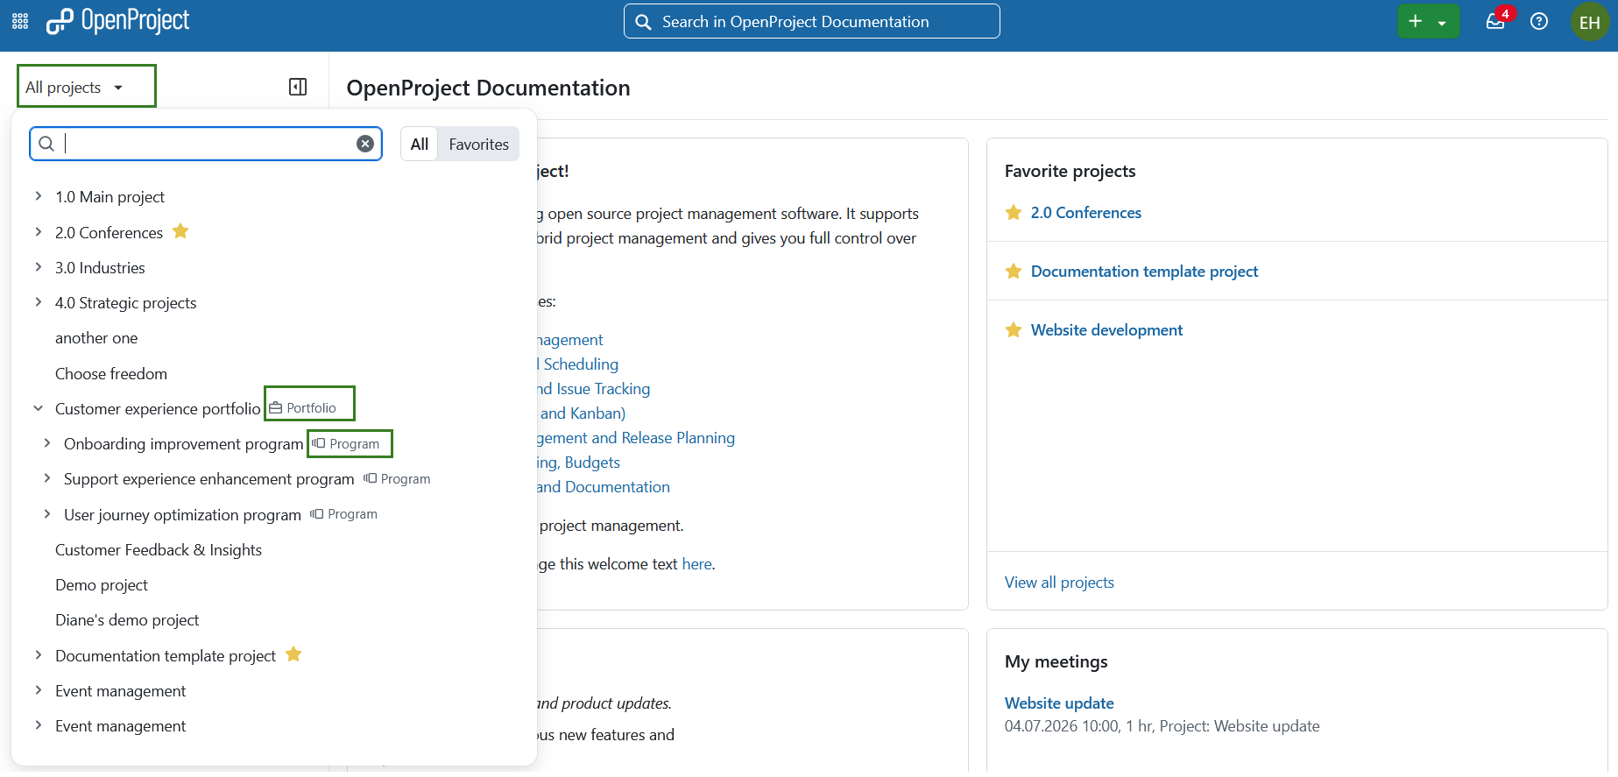Viewport: 1618px width, 777px height.
Task: Click star beside 2.0 Conferences in Favorite projects
Action: 1014,213
